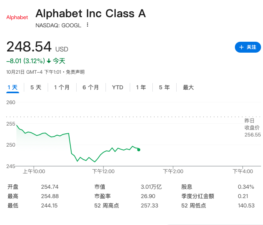Open the three-dot more options menu
263x225 pixels.
click(88, 25)
